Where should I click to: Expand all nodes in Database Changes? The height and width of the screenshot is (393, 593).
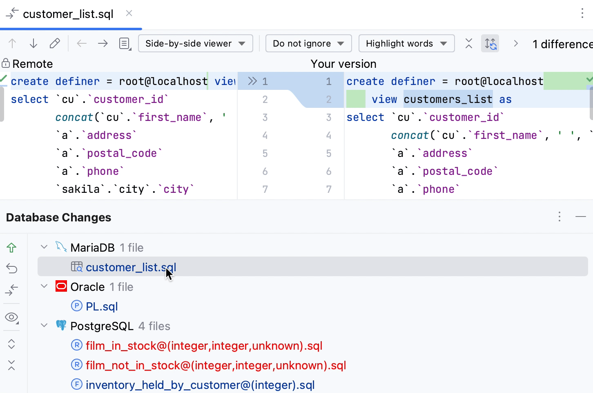click(x=11, y=344)
